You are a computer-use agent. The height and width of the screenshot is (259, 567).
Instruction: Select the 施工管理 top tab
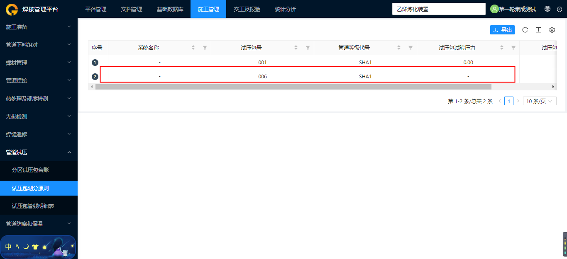coord(208,9)
